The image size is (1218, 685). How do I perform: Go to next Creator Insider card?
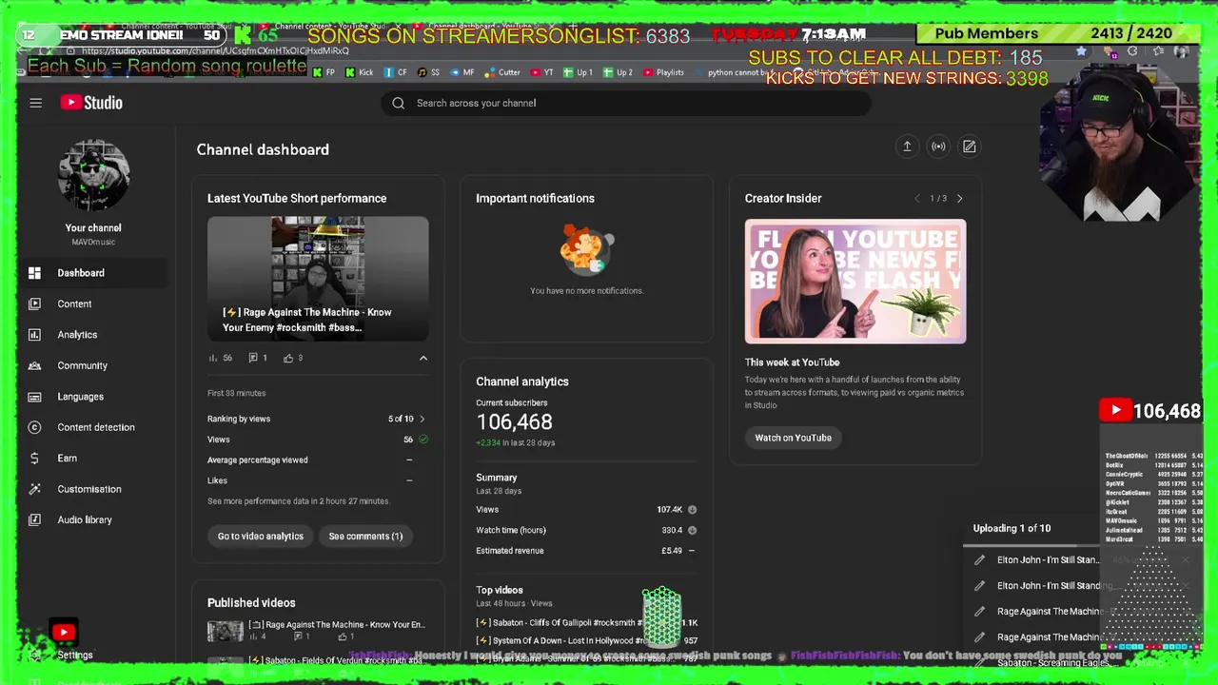click(959, 199)
